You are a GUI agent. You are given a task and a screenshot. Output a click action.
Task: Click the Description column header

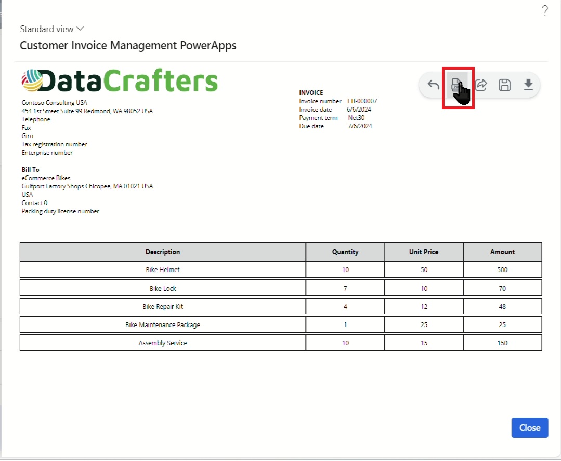pyautogui.click(x=163, y=252)
